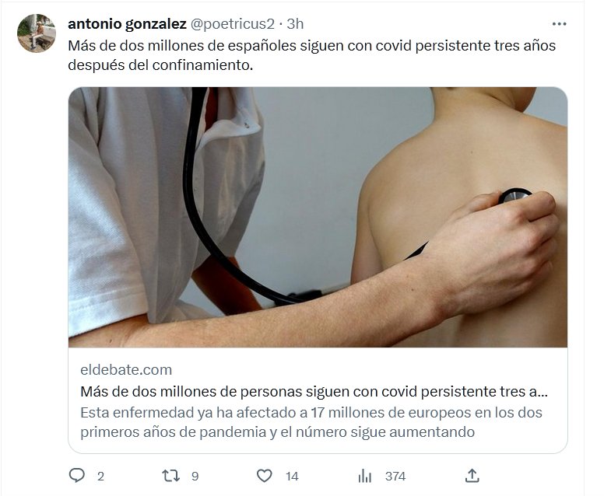
Task: Open the @poetricus2 handle link
Action: click(x=232, y=24)
